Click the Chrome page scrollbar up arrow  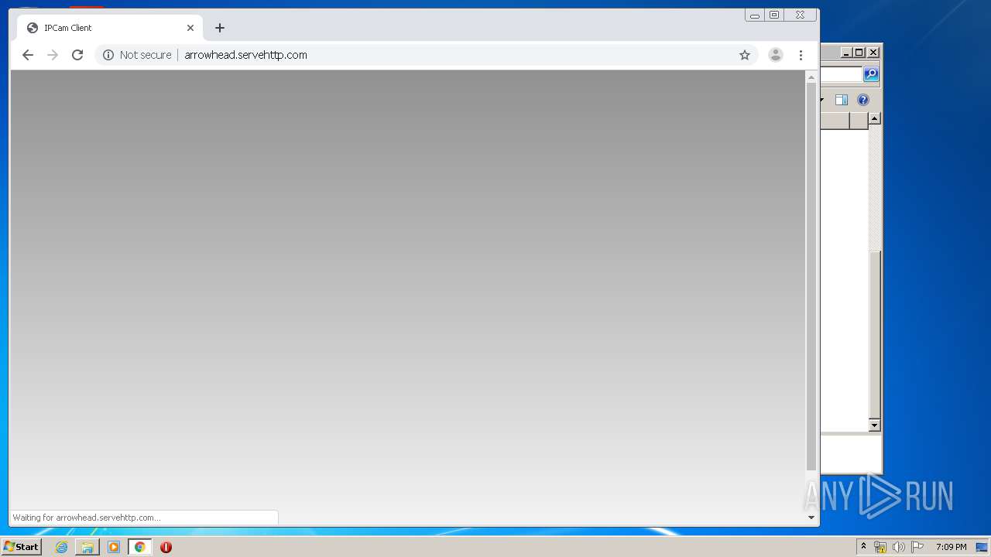pos(811,77)
